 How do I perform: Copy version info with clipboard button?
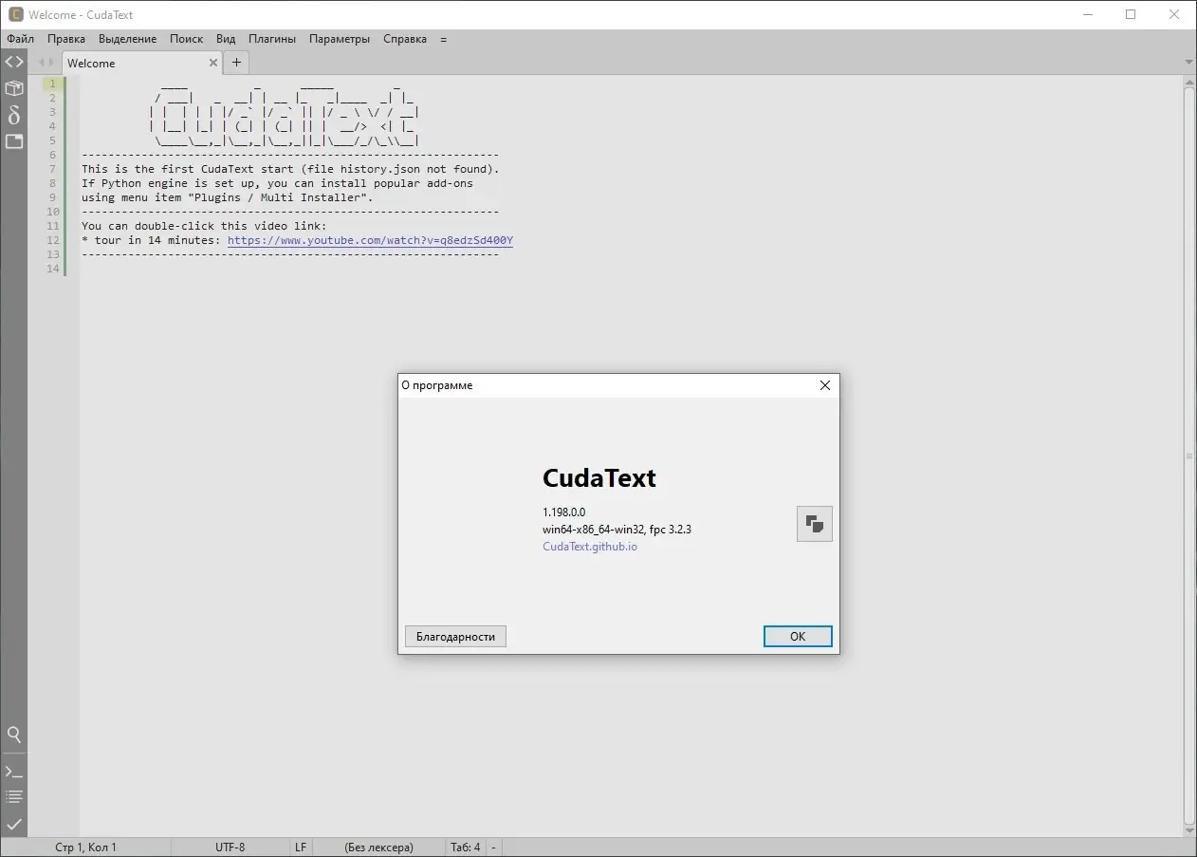(x=814, y=523)
